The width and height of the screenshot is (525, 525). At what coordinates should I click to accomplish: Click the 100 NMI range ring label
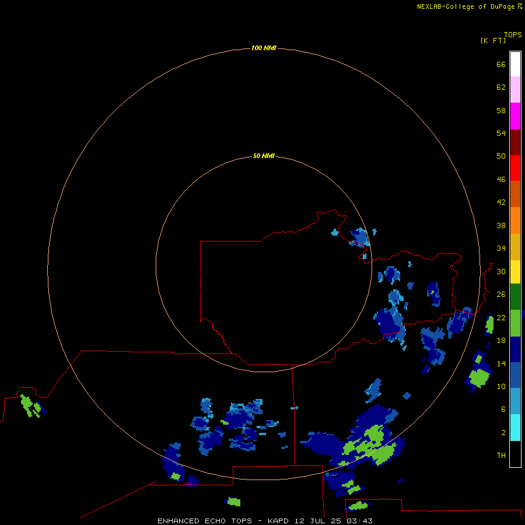264,48
